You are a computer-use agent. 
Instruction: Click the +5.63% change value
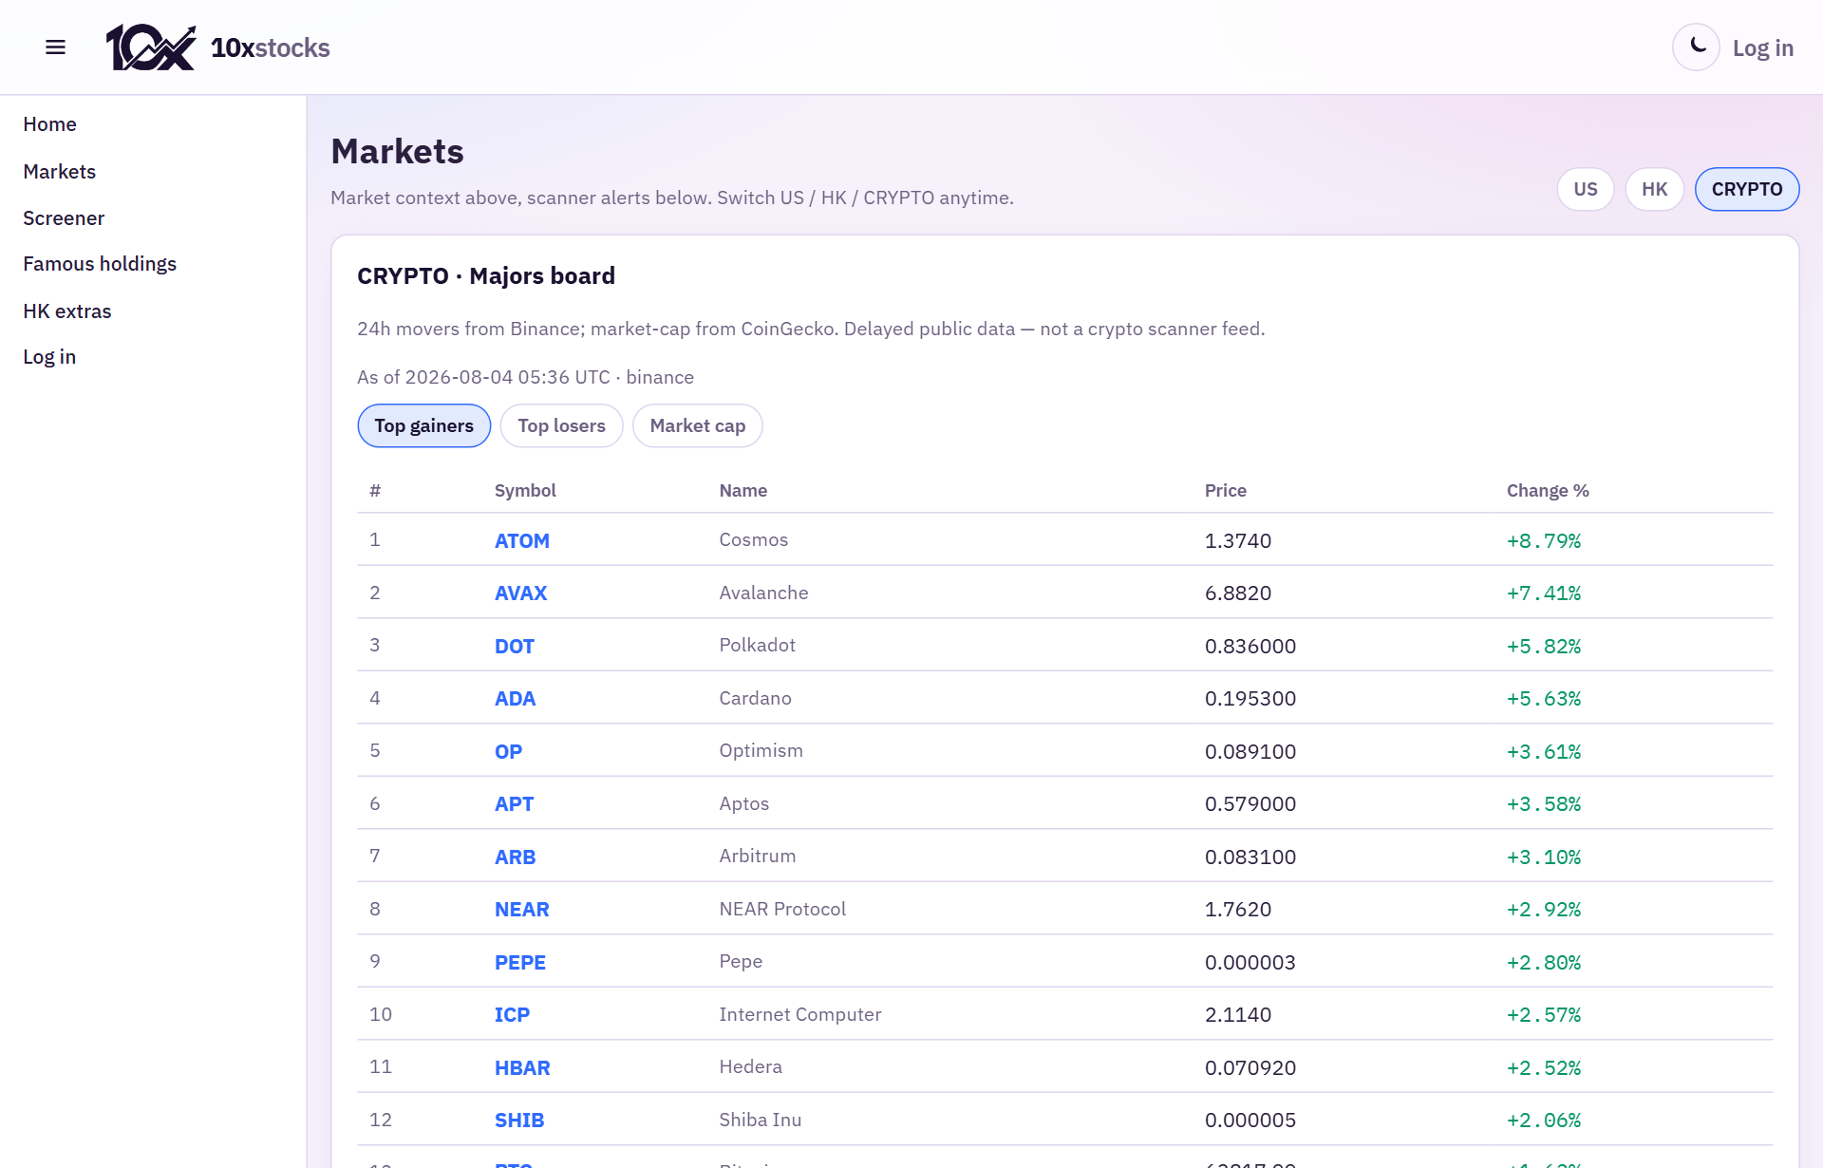[1544, 699]
